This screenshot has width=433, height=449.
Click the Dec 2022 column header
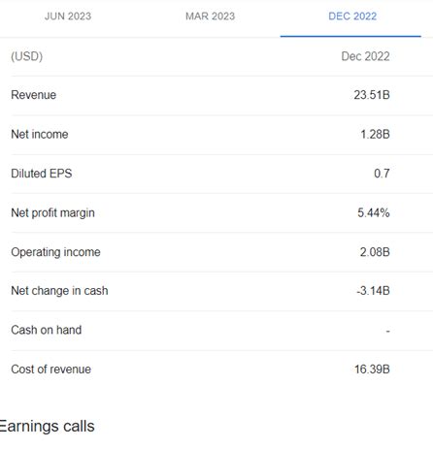[x=365, y=56]
